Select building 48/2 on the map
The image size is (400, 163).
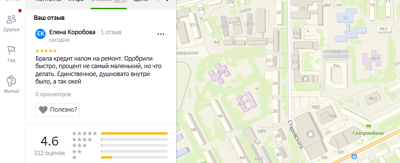[x=373, y=98]
